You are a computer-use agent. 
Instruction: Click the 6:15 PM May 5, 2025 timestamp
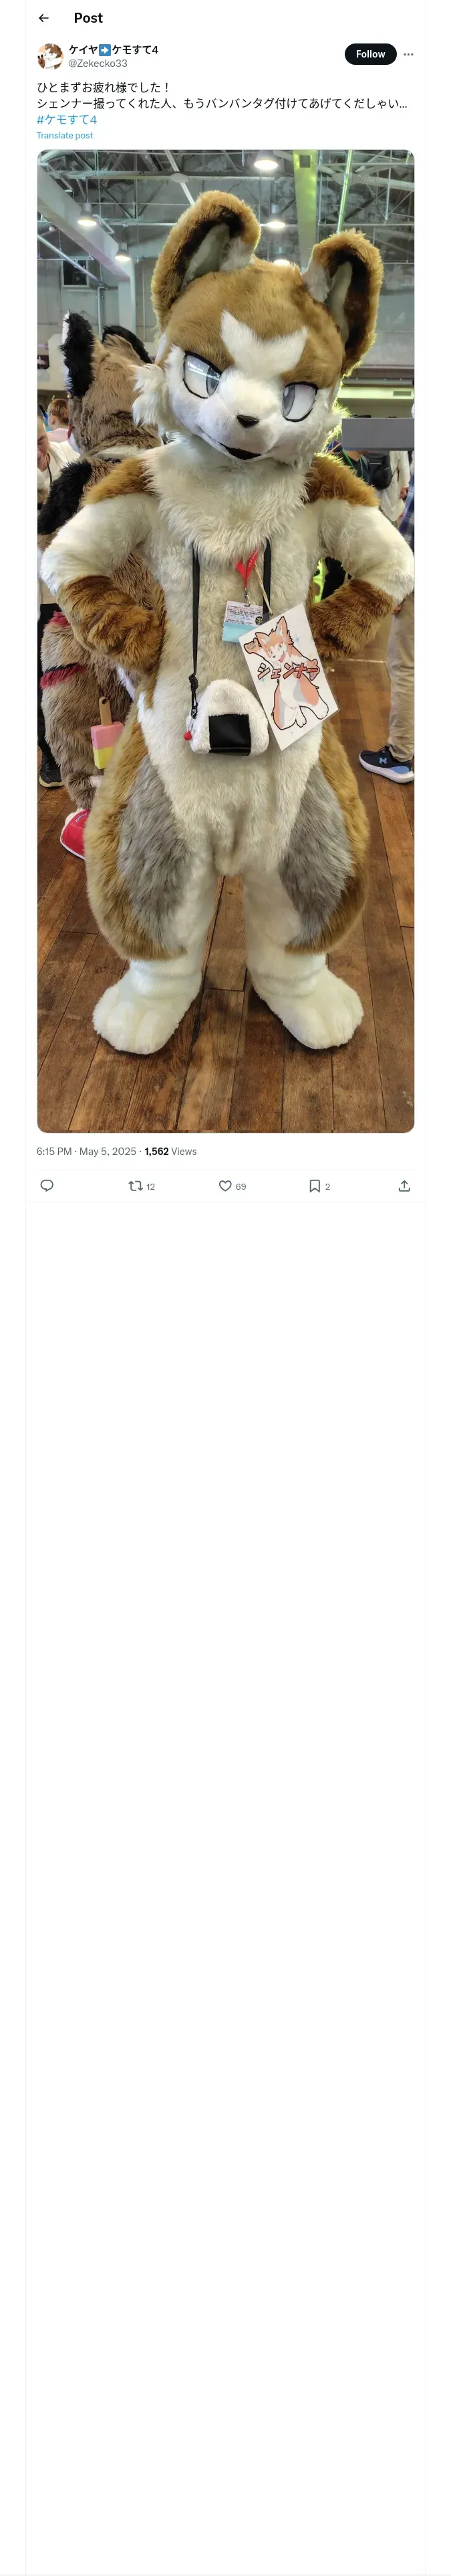(86, 1151)
